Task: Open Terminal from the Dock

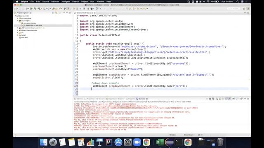Action: (x=179, y=142)
